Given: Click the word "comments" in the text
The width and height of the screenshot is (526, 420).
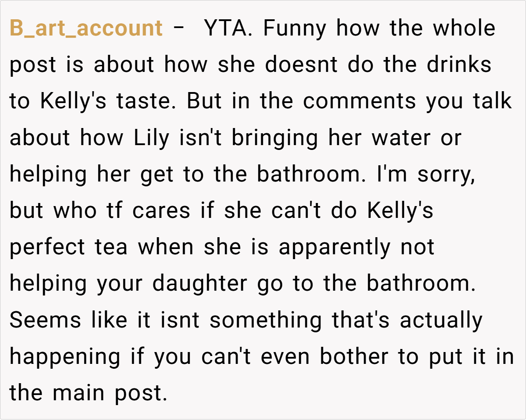Looking at the screenshot, I should coord(359,102).
